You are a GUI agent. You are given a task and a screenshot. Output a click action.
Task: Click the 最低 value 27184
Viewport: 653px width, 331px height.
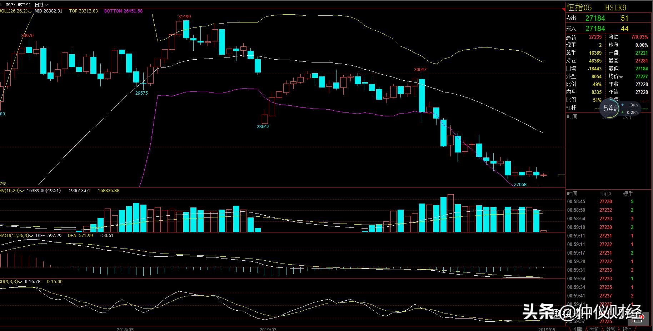(642, 69)
